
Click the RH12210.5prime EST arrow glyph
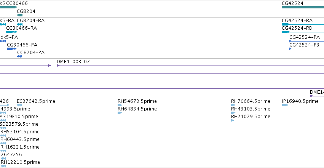(x=3, y=166)
